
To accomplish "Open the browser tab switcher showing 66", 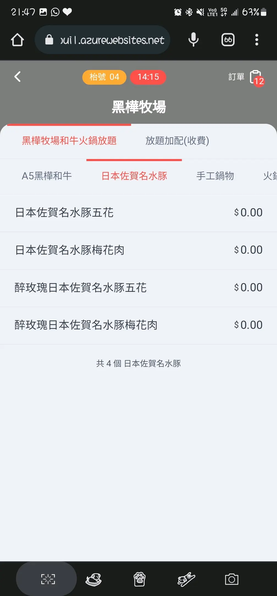I will [x=228, y=40].
